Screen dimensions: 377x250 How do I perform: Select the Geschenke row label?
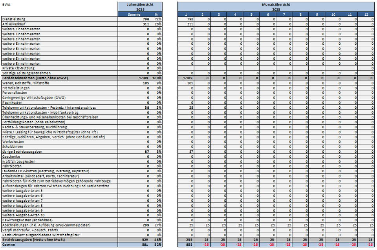pos(11,157)
